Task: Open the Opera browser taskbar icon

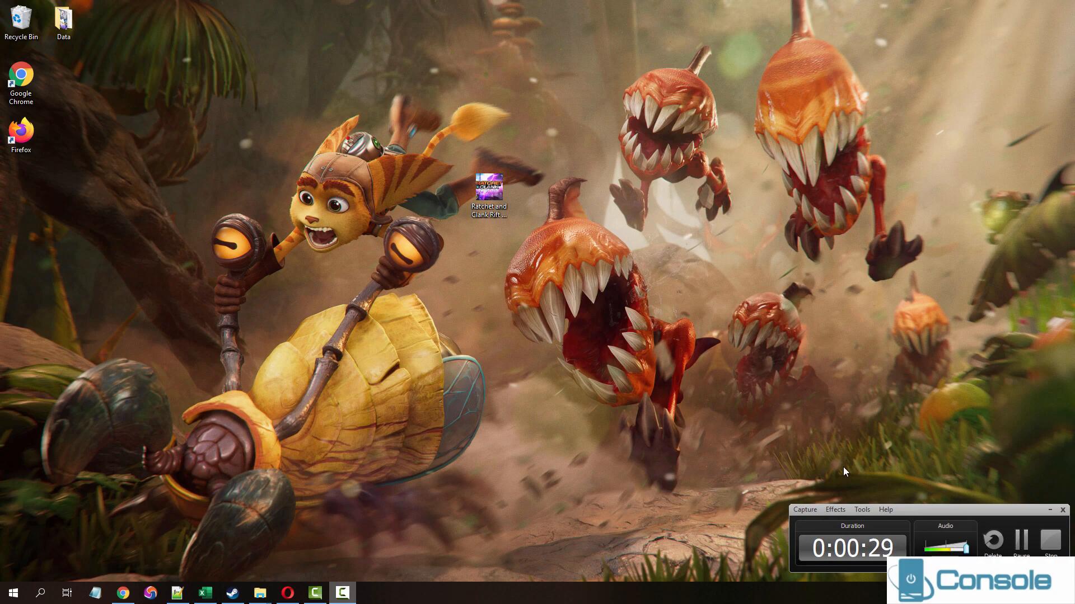Action: pyautogui.click(x=287, y=593)
